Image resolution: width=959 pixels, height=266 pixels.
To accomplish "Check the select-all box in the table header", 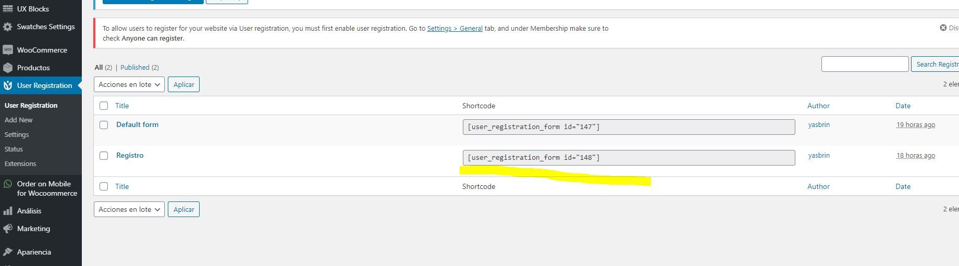I will 104,106.
